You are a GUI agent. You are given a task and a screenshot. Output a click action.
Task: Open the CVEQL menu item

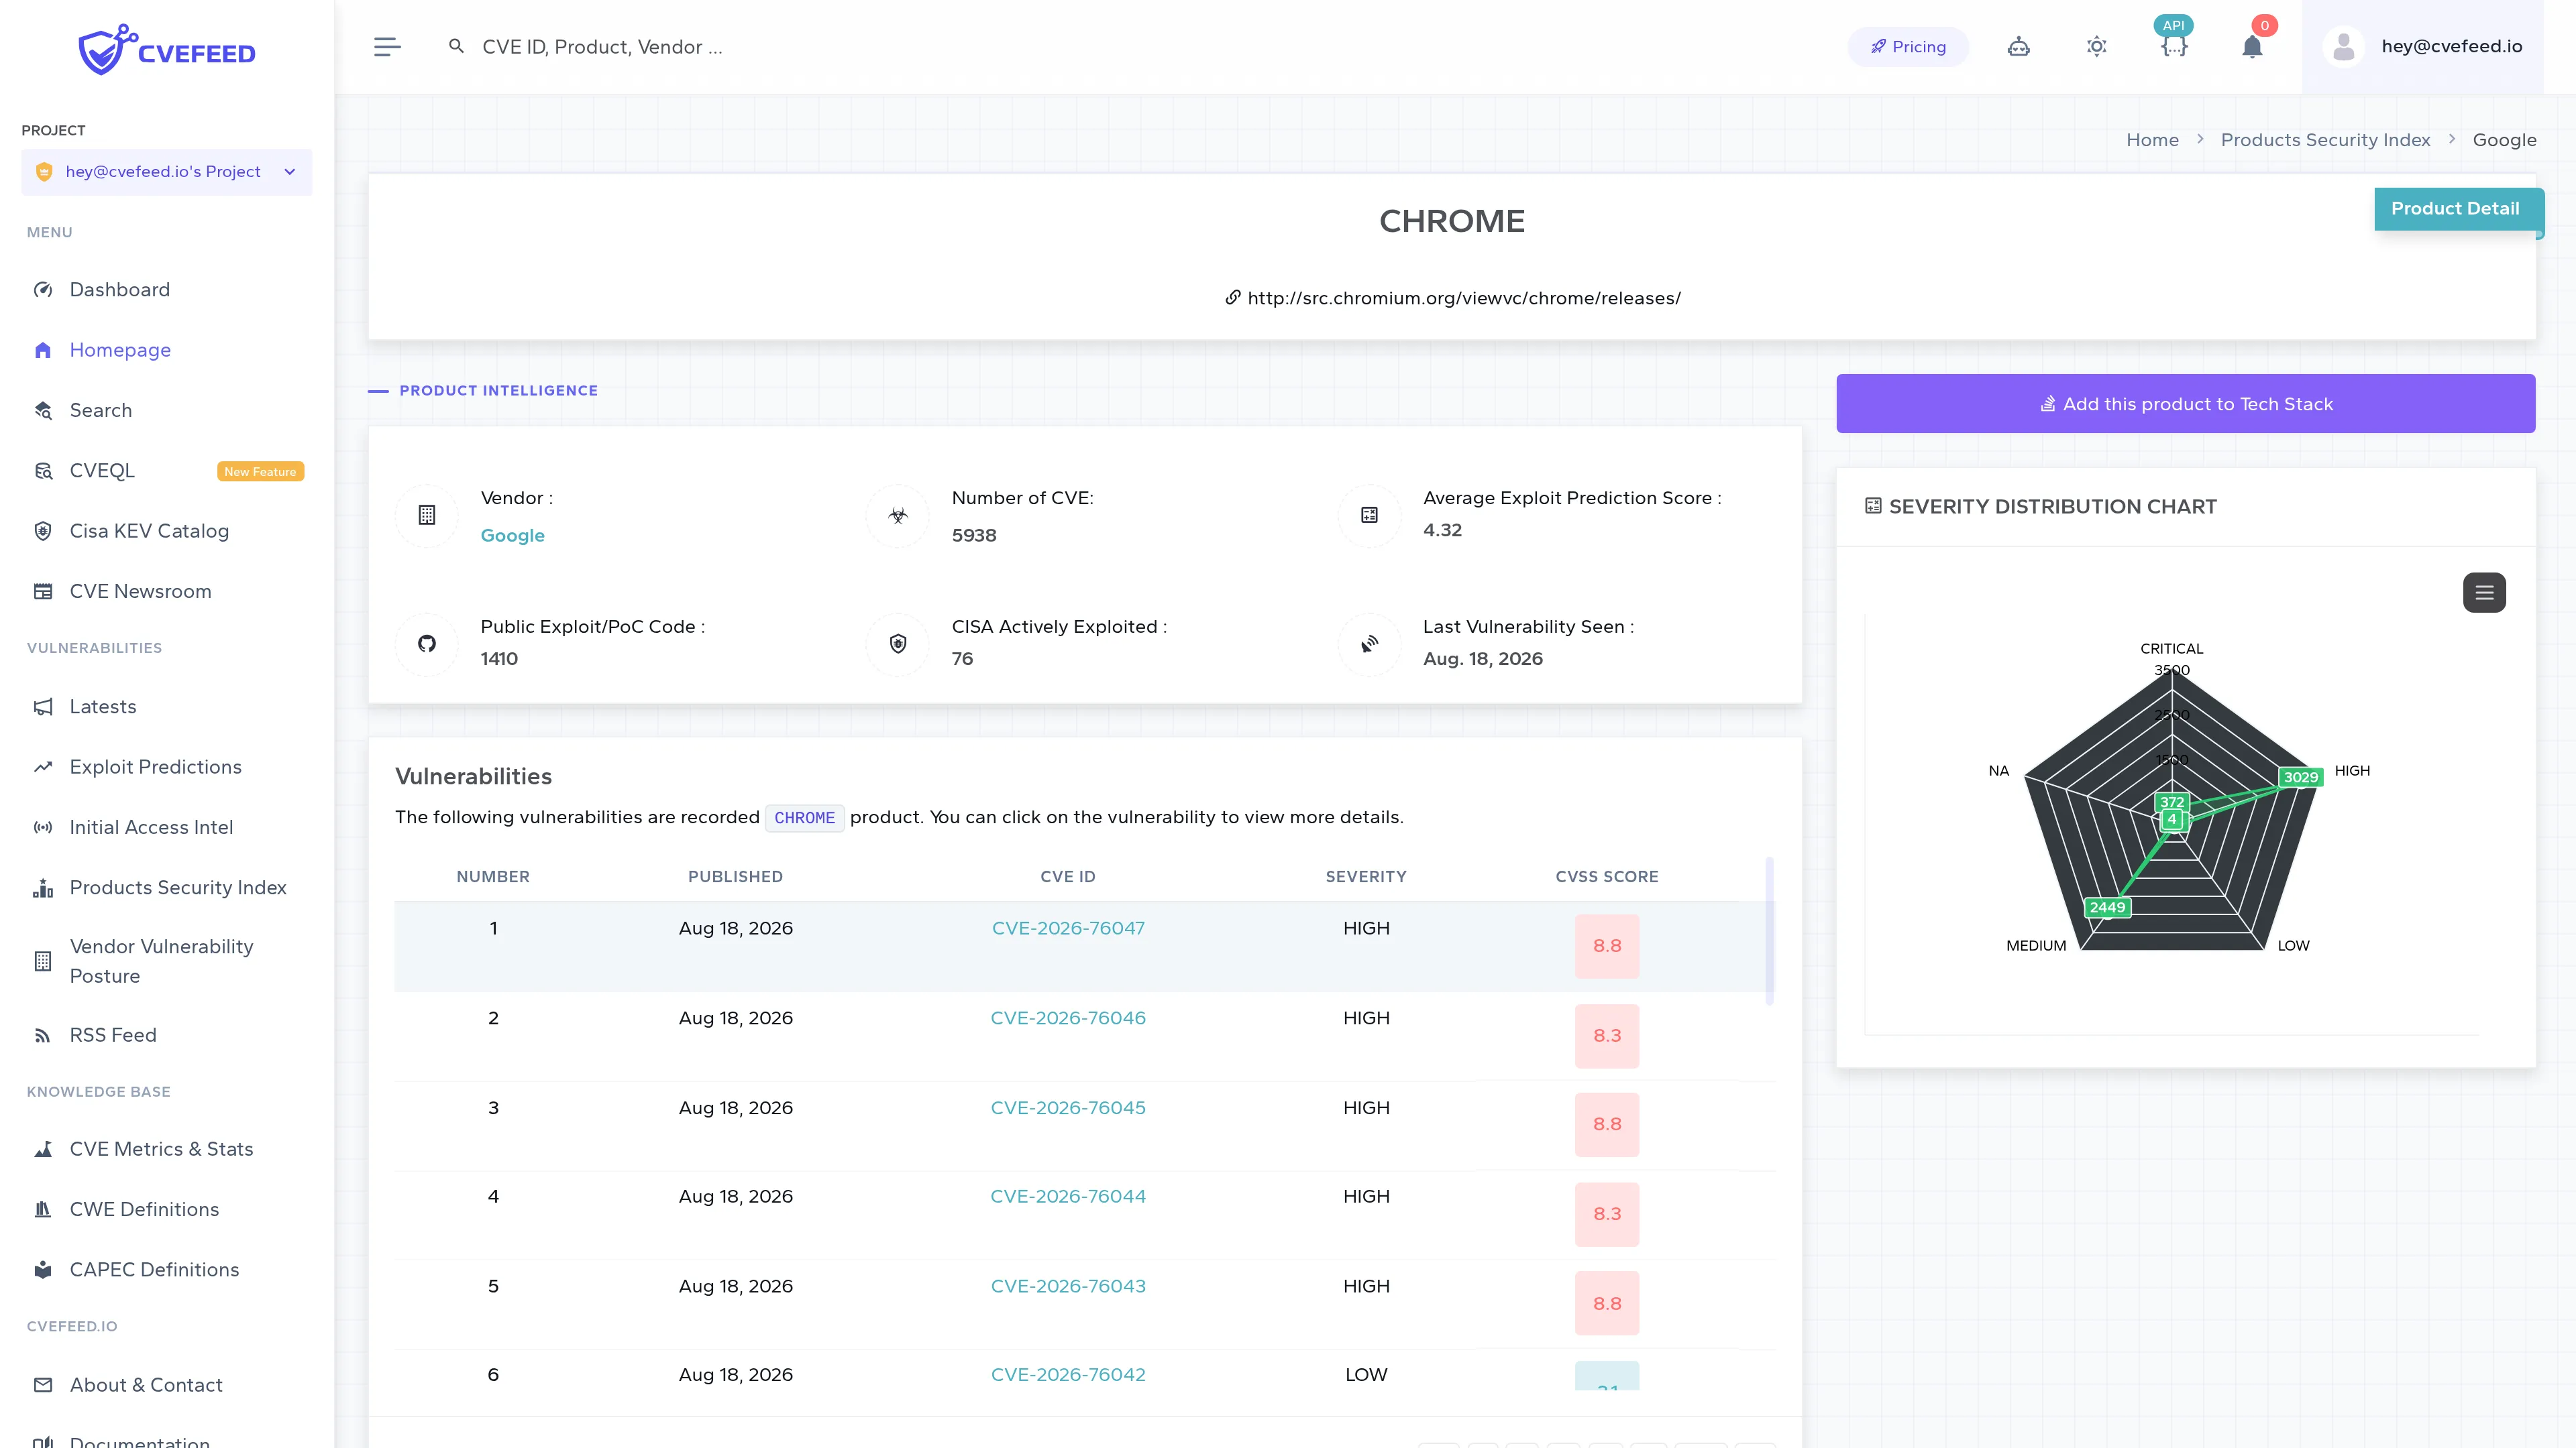(x=102, y=471)
